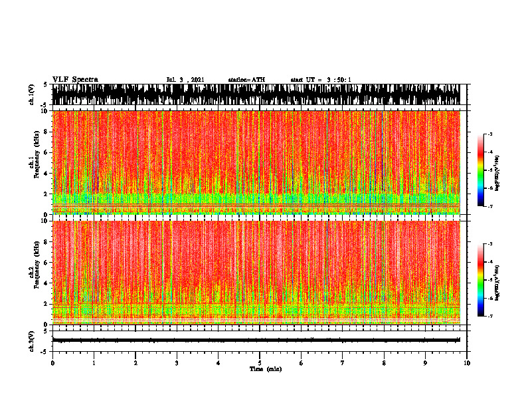
Task: Click the "8" kHz tick of ch.2 spectrogram
Action: click(x=46, y=242)
